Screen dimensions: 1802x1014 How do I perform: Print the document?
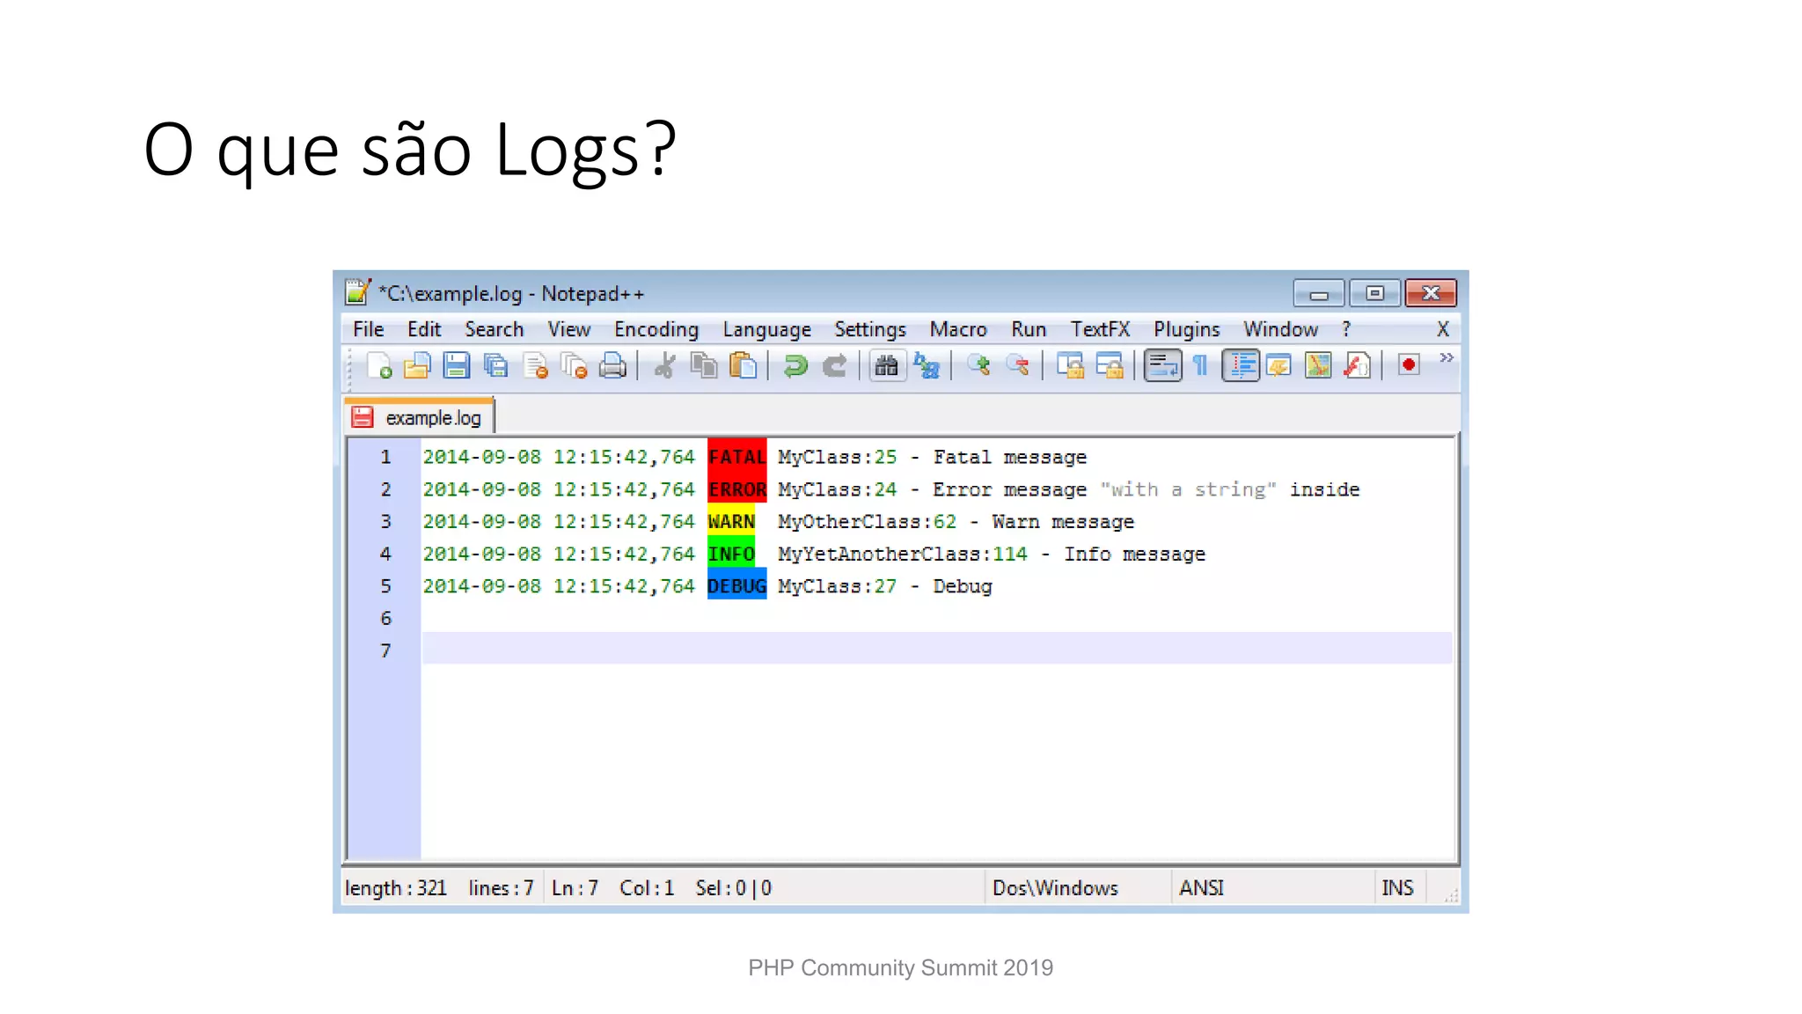click(612, 365)
